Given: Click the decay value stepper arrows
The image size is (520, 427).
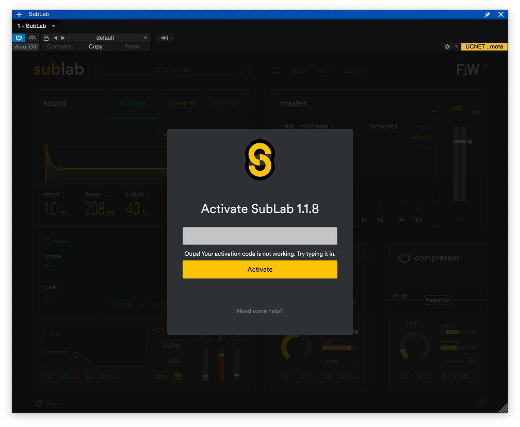Looking at the screenshot, I should point(104,194).
